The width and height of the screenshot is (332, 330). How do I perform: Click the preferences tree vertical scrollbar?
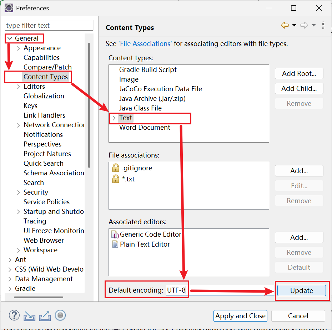click(89, 105)
